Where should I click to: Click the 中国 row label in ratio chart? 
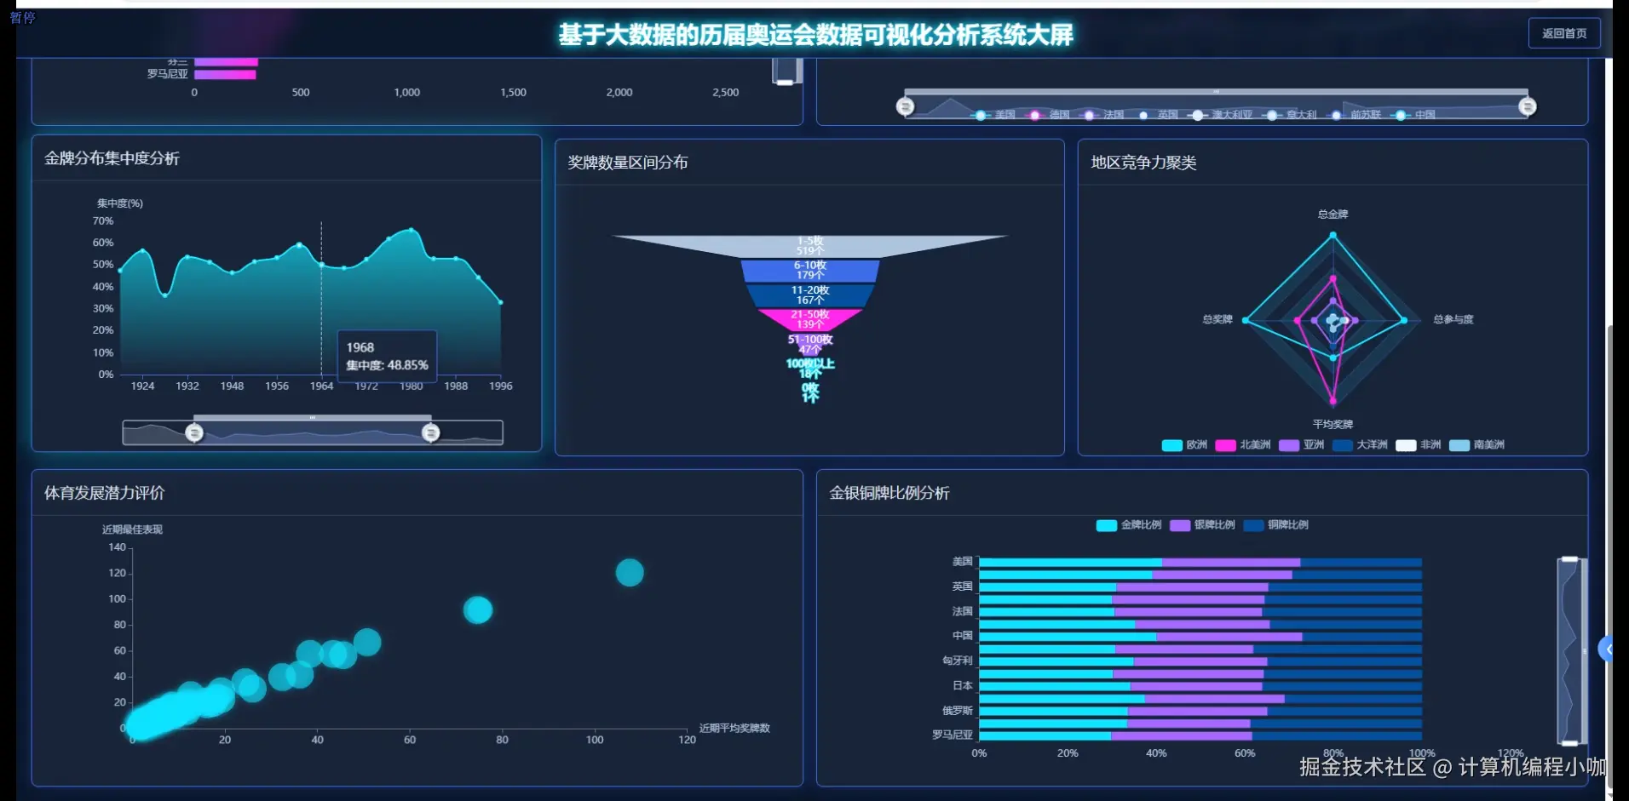[x=962, y=636]
